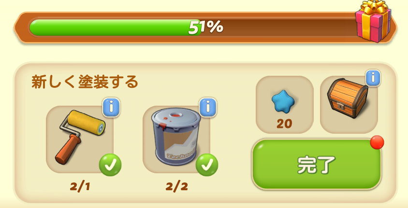Click the paint roller item icon
408x208 pixels.
tap(80, 137)
